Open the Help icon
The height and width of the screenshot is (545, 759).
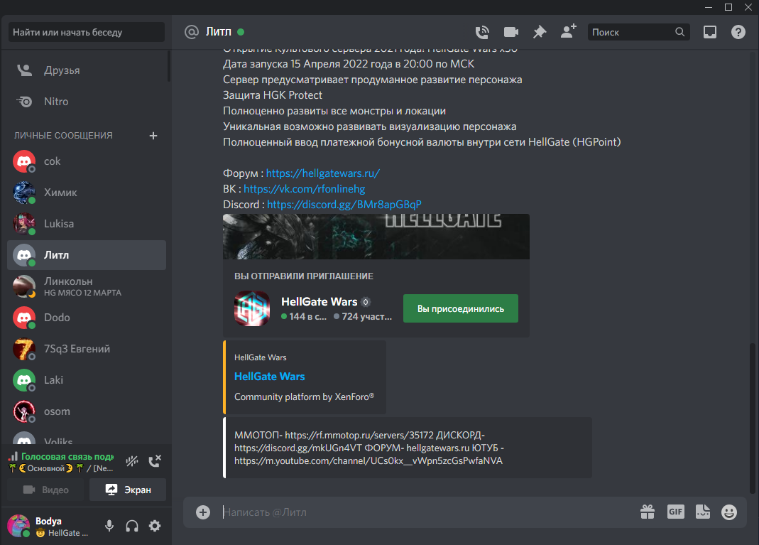[738, 32]
